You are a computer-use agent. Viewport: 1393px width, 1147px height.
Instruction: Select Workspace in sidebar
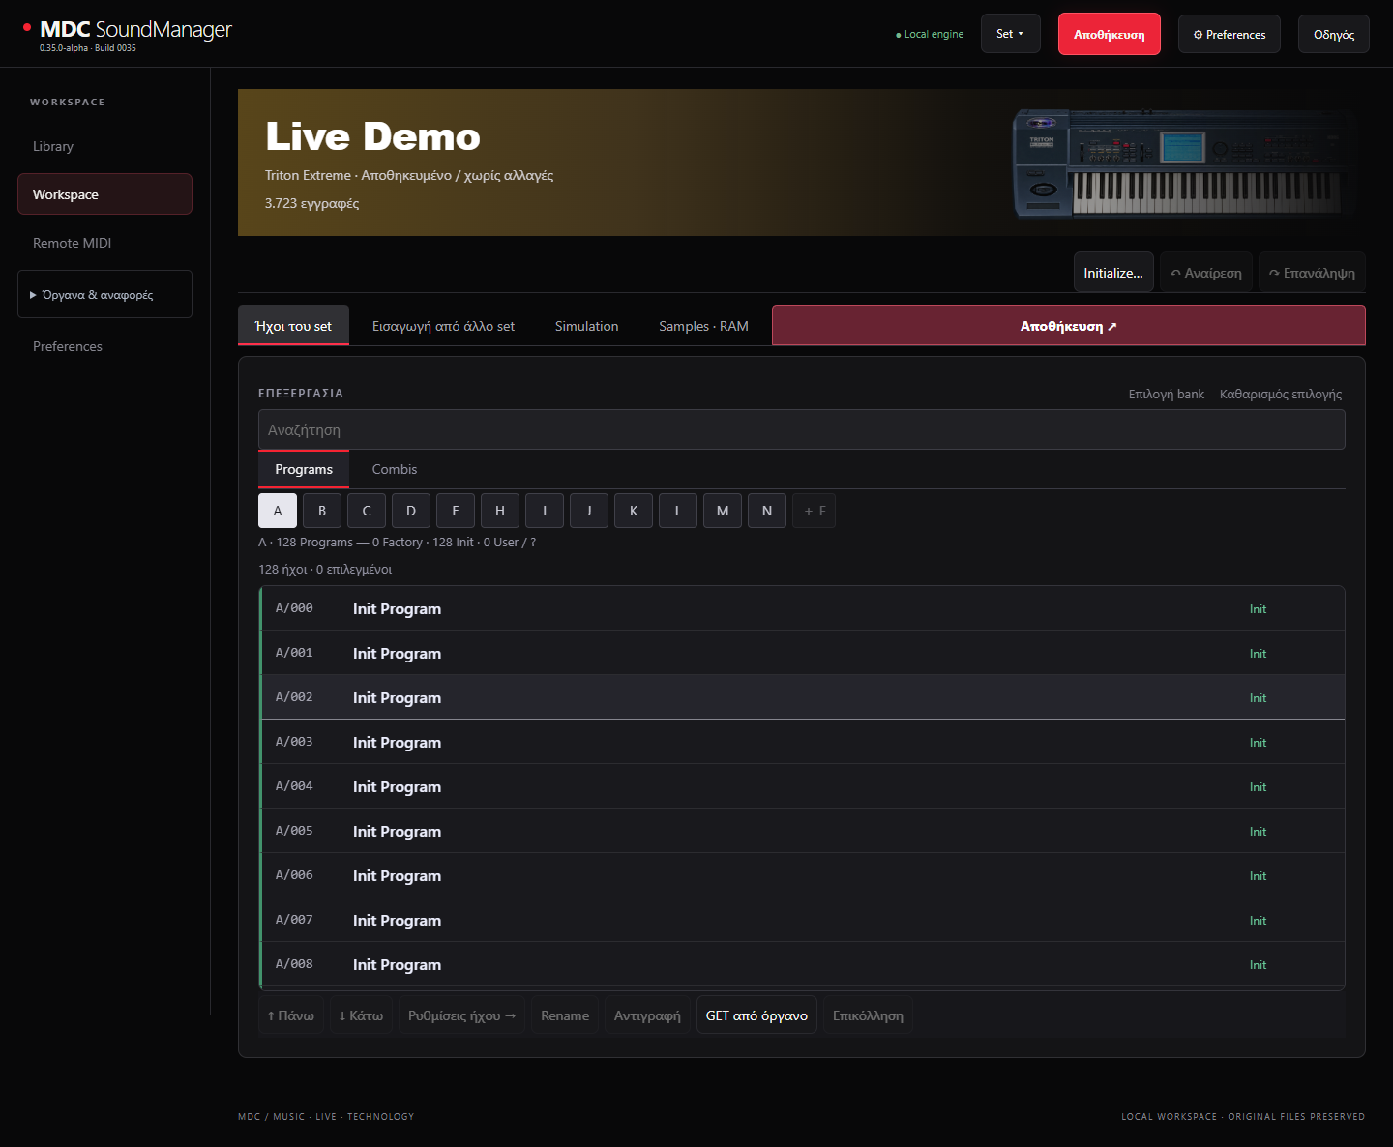104,194
